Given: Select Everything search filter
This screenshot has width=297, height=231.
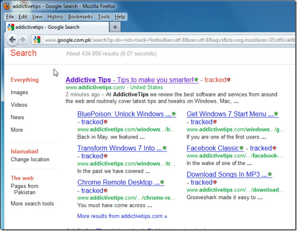Looking at the screenshot, I should tap(25, 80).
